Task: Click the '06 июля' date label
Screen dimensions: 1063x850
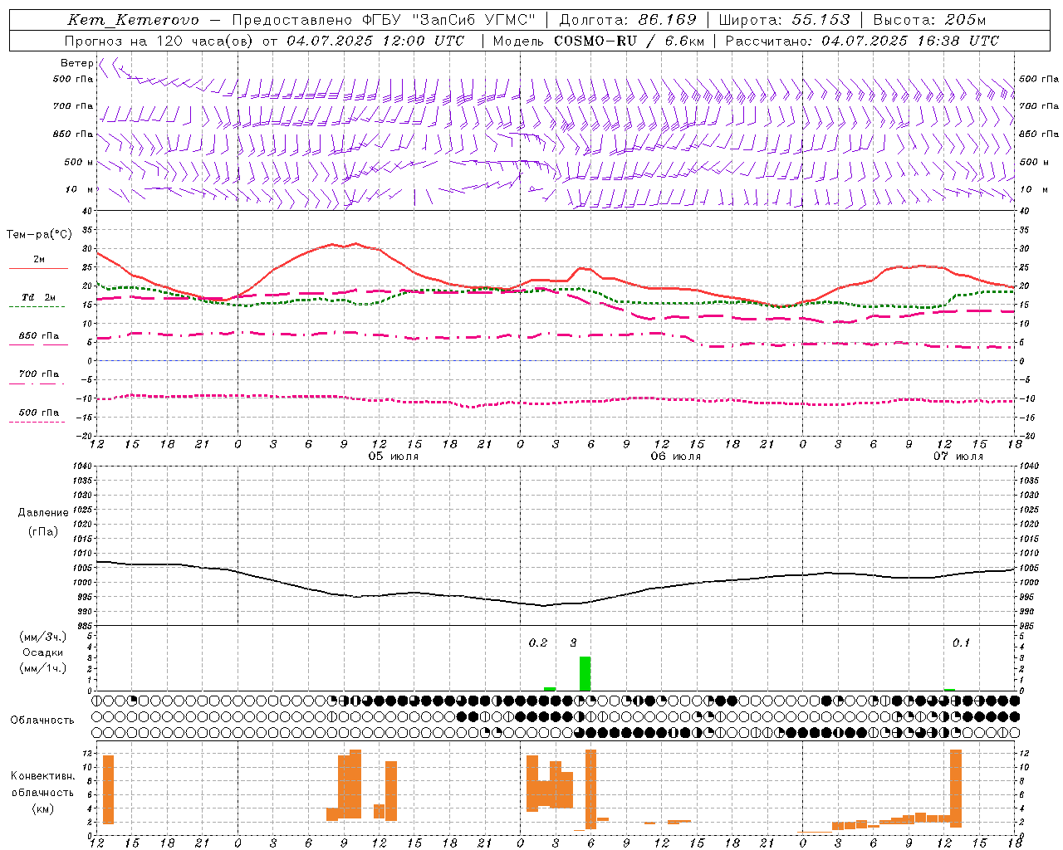Action: 676,457
